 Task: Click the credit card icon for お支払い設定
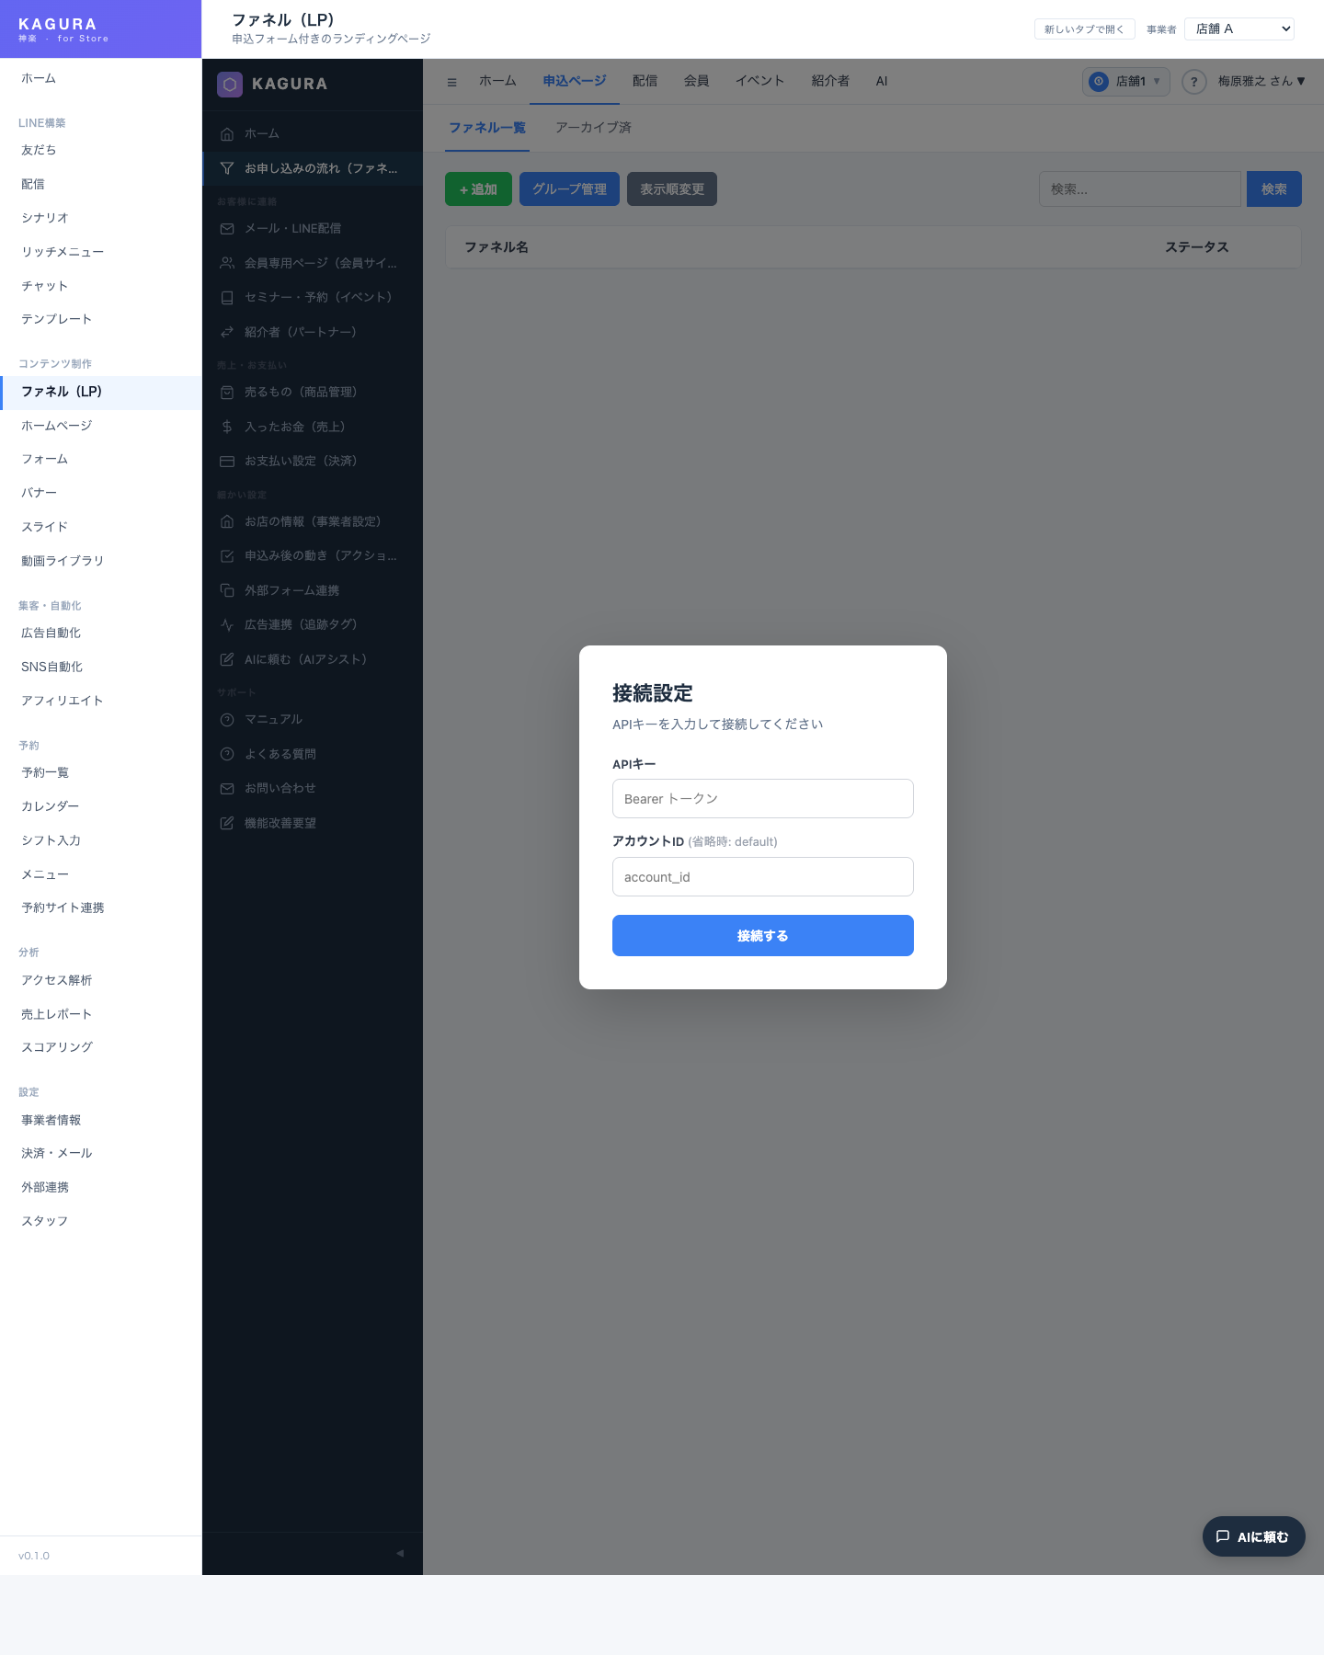[x=227, y=462]
